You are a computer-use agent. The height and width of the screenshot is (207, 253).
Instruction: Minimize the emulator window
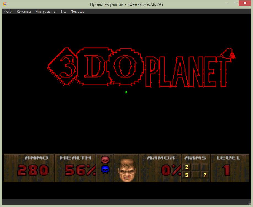228,3
